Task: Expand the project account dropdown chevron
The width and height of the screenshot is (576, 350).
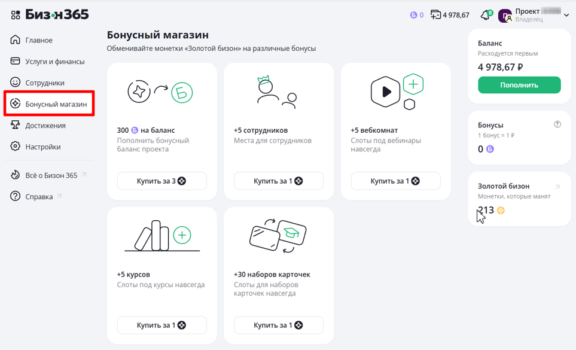Action: 566,16
